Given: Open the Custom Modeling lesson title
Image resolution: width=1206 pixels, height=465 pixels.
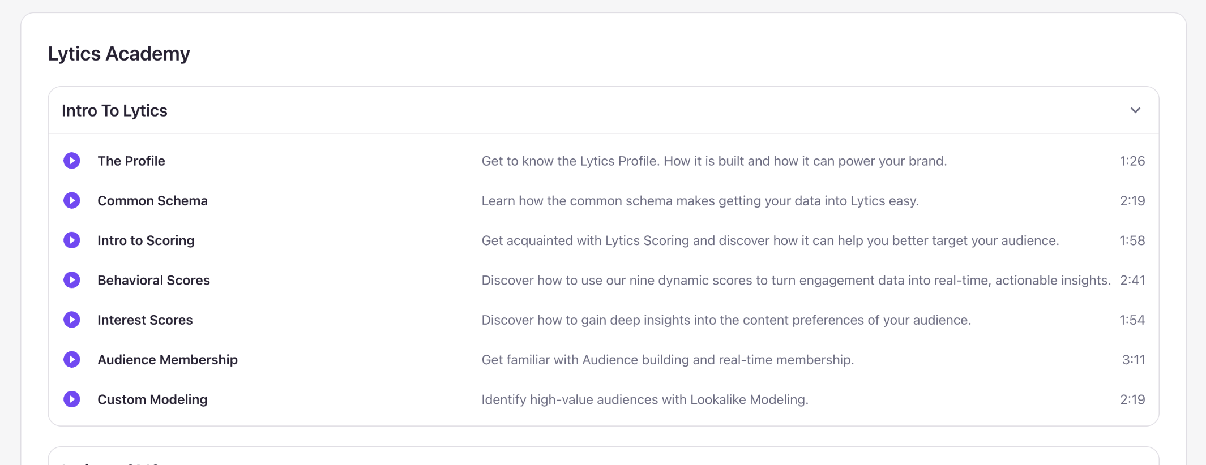Looking at the screenshot, I should point(152,399).
